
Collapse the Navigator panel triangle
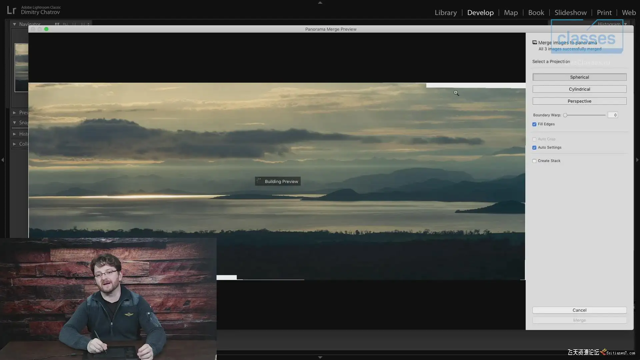coord(14,24)
